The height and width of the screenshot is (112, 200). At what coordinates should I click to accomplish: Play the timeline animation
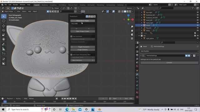point(70,99)
